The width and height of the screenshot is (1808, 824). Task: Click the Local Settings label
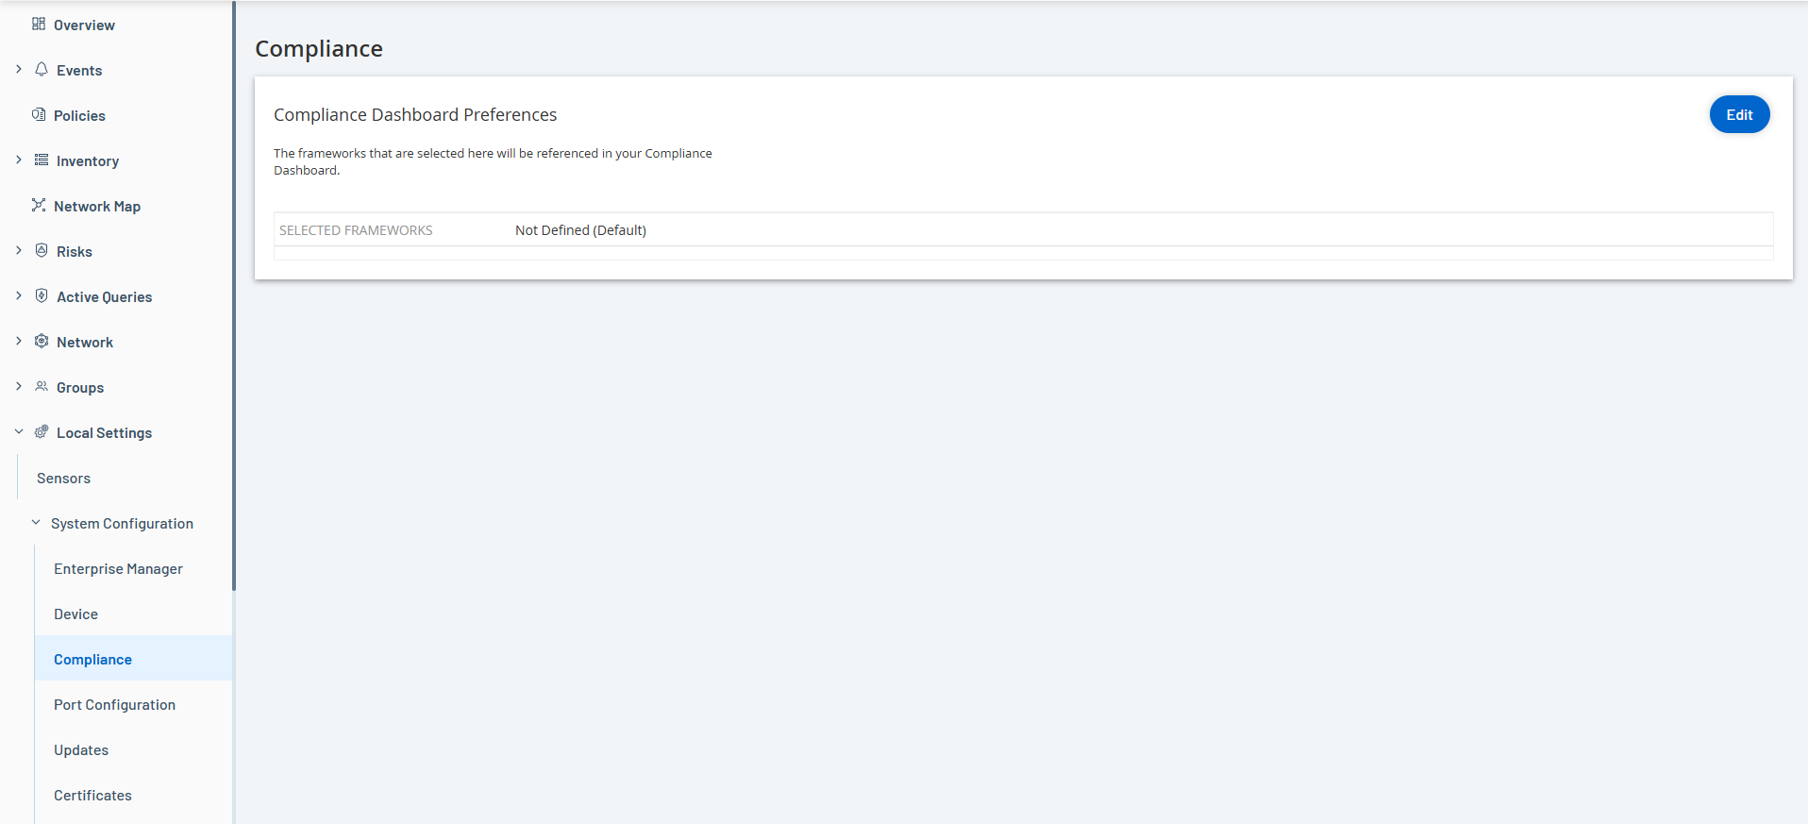pos(104,433)
